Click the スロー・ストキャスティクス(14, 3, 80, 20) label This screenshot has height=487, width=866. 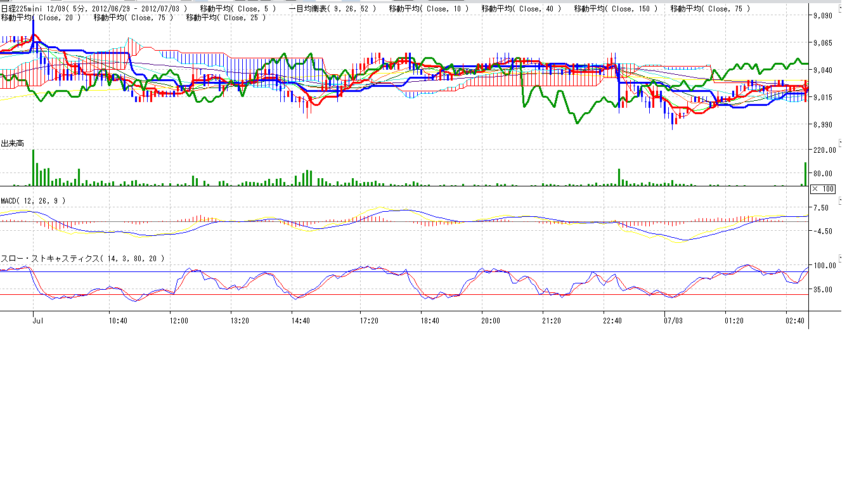click(x=82, y=259)
